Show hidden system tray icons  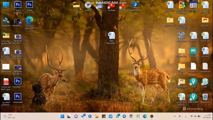click(x=175, y=116)
